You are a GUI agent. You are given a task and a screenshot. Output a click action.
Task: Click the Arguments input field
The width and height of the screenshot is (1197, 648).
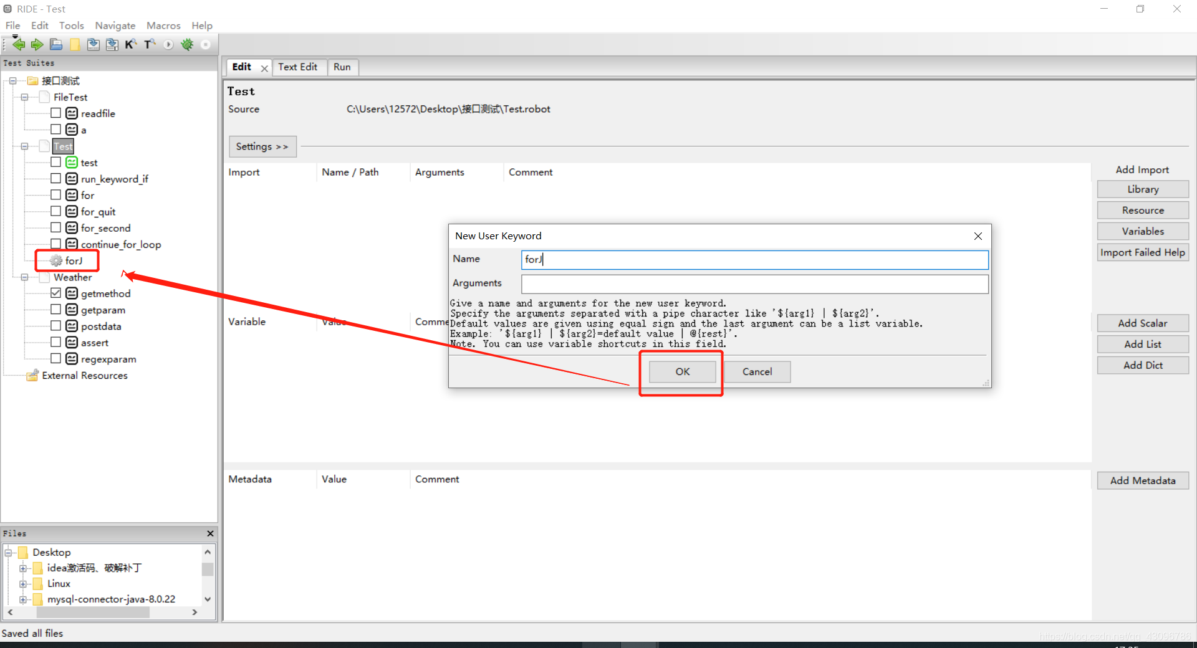[x=754, y=284]
